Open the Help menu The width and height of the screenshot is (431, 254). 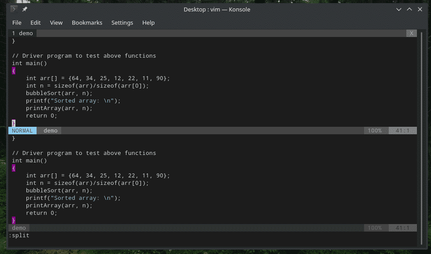pyautogui.click(x=148, y=22)
